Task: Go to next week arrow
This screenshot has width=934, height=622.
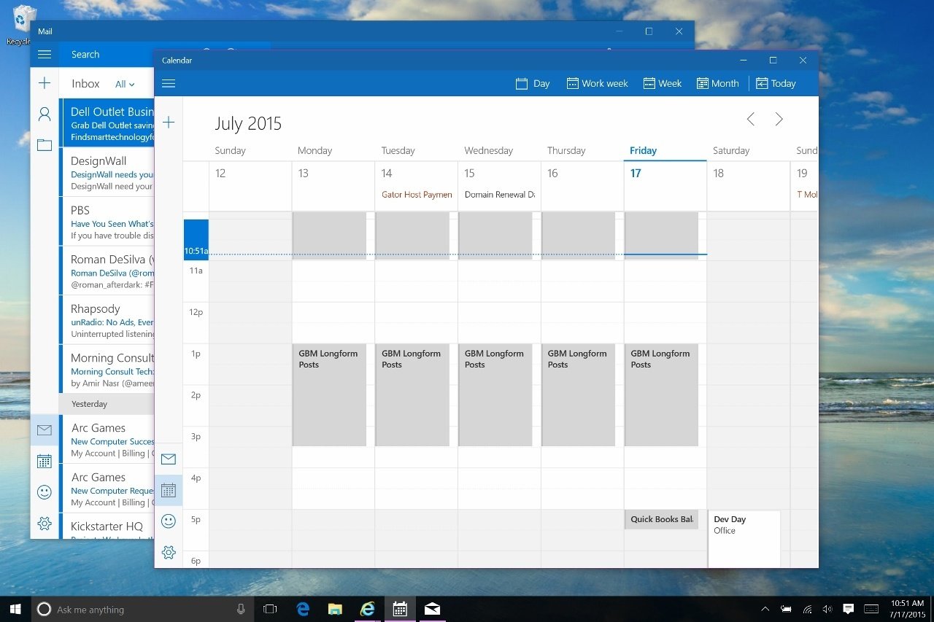Action: (779, 119)
